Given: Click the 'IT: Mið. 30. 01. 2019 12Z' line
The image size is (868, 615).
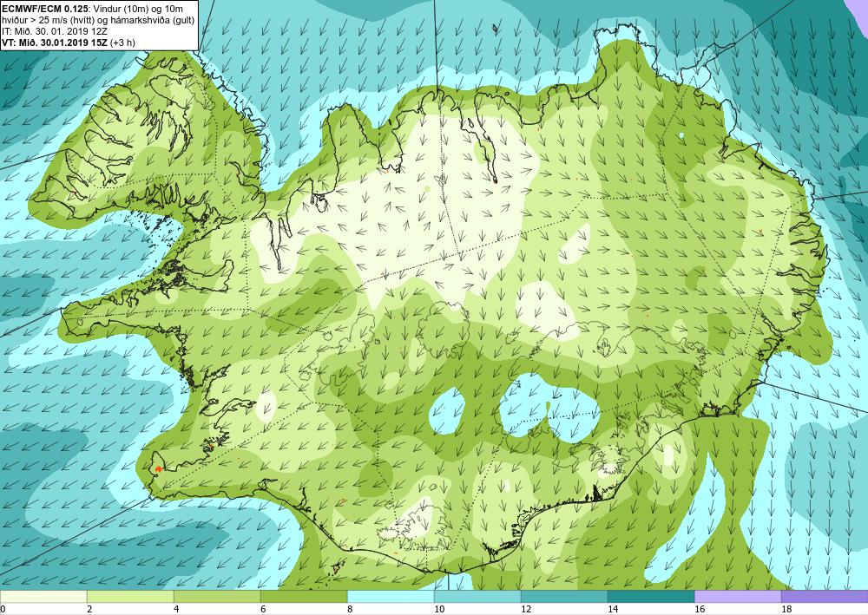Looking at the screenshot, I should (55, 31).
